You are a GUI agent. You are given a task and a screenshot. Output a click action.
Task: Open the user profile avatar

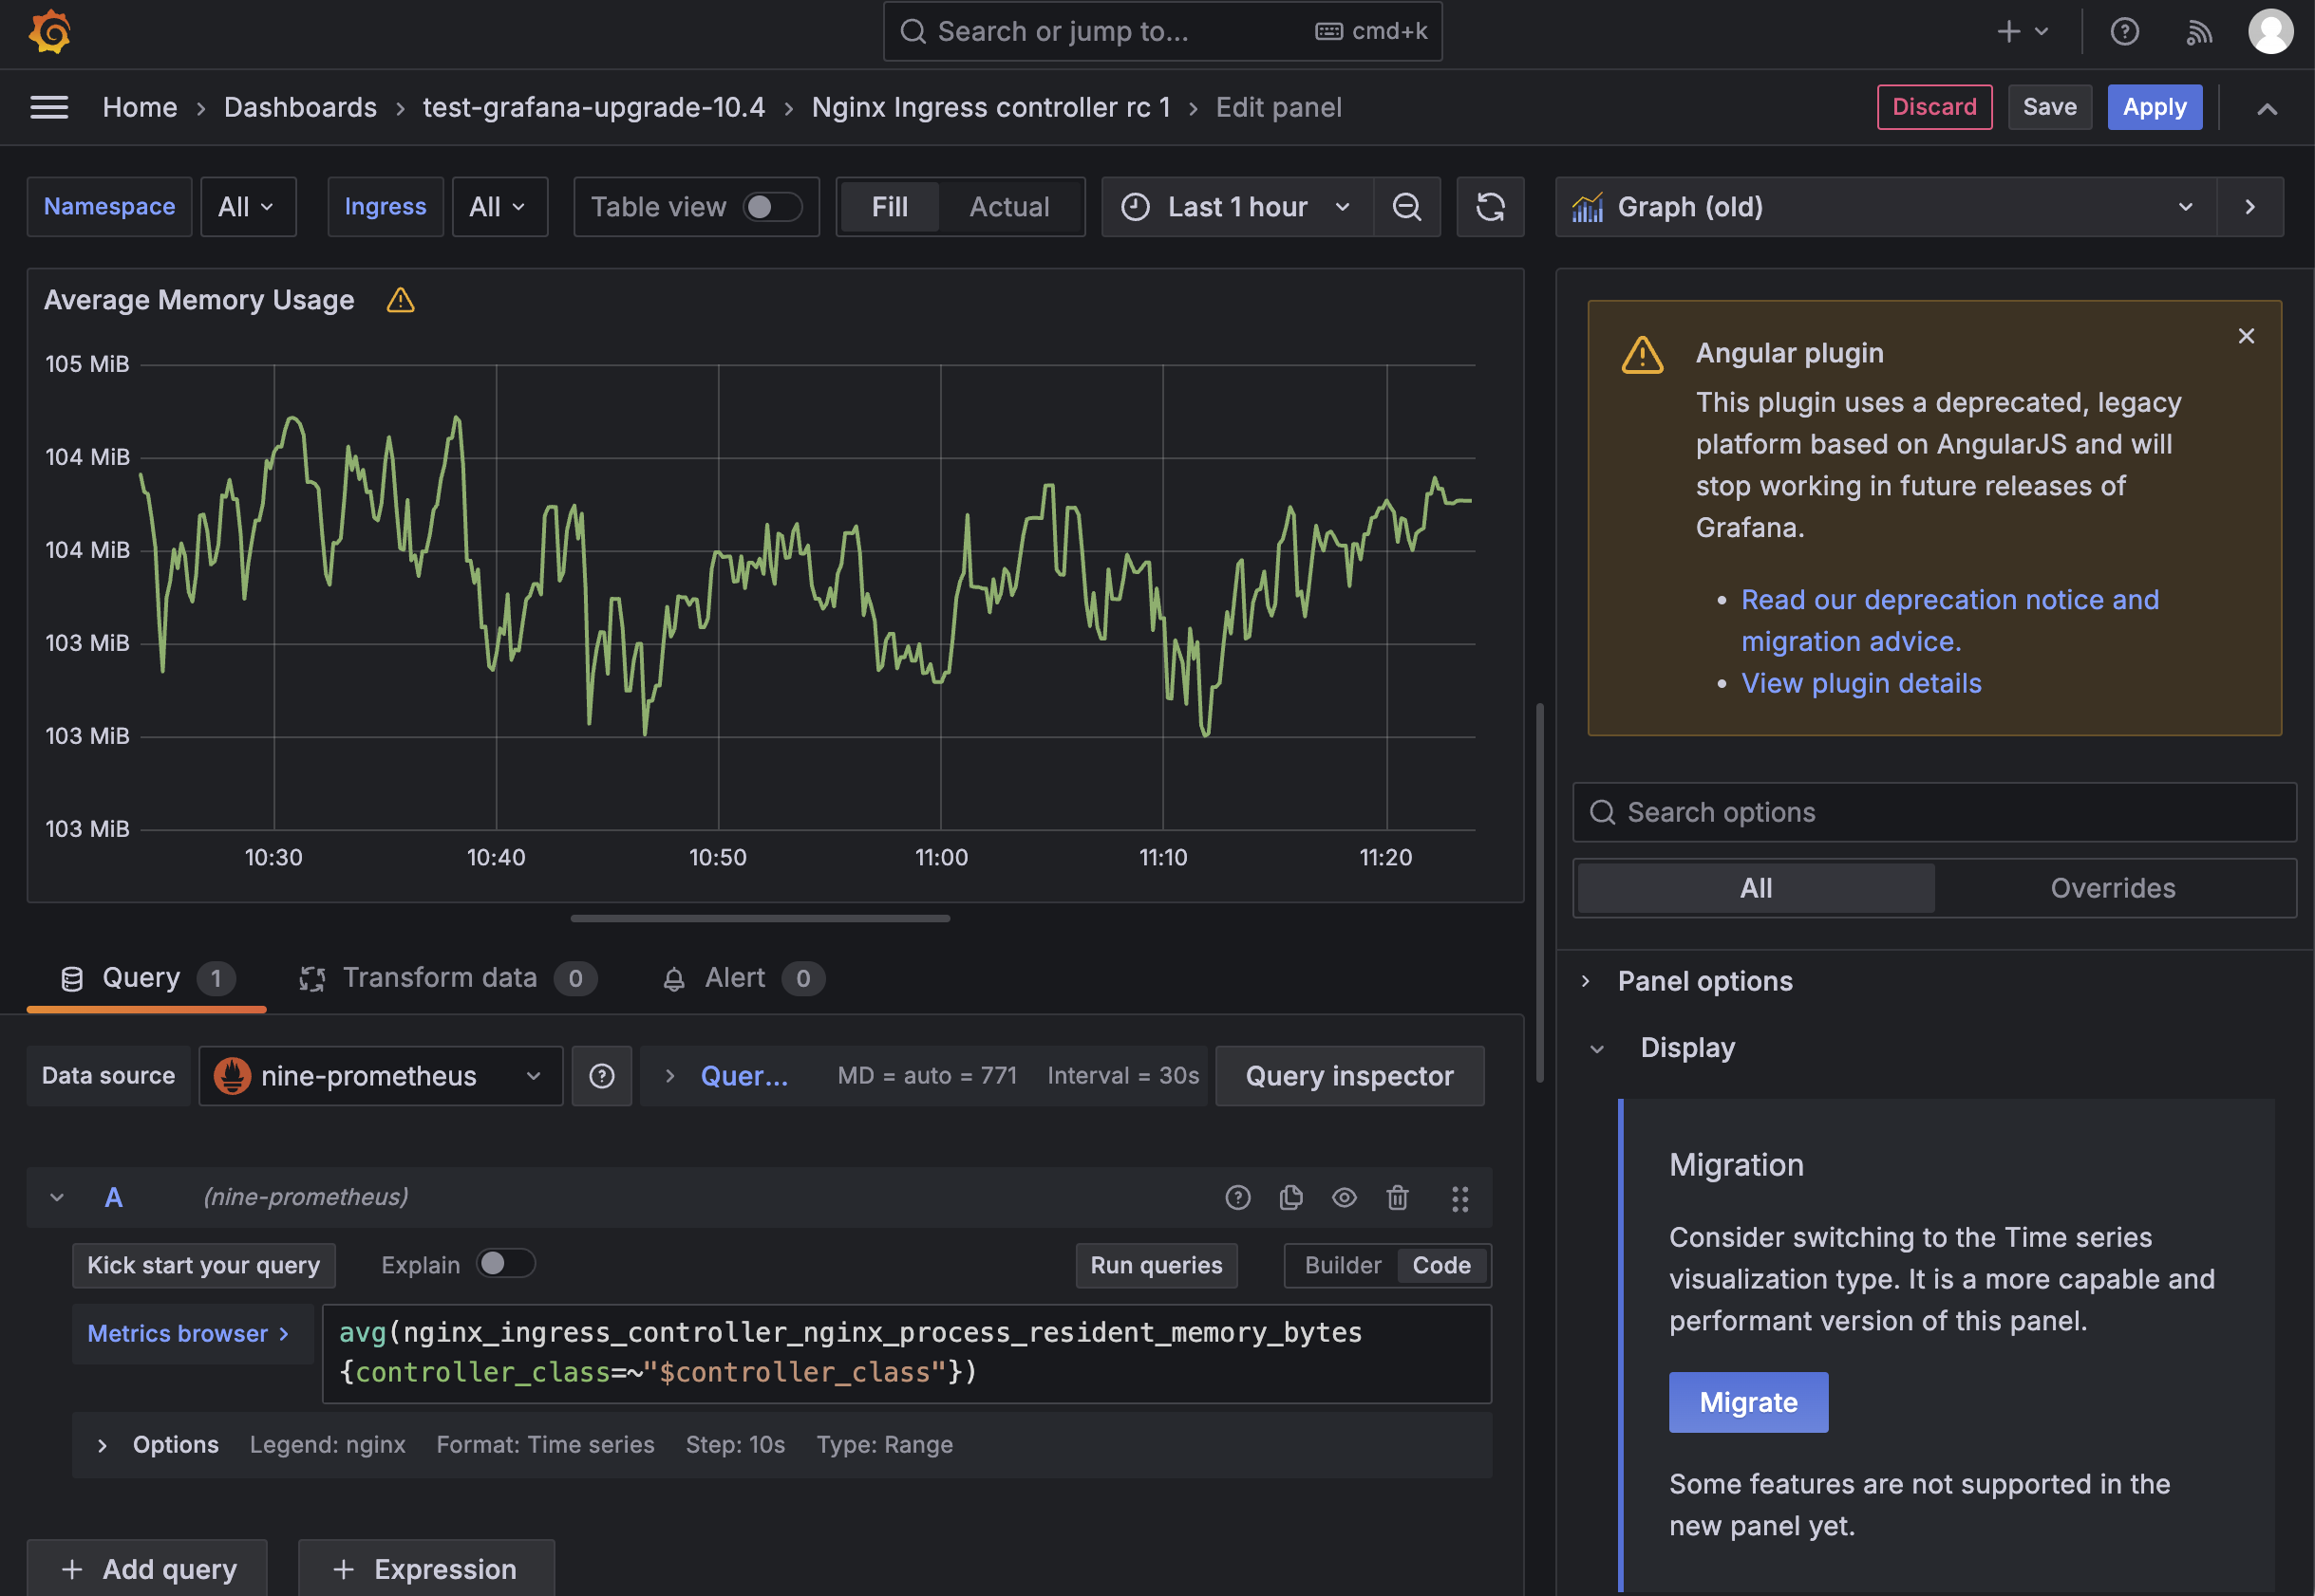coord(2270,32)
